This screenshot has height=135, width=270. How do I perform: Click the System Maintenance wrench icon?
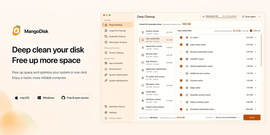tap(106, 81)
